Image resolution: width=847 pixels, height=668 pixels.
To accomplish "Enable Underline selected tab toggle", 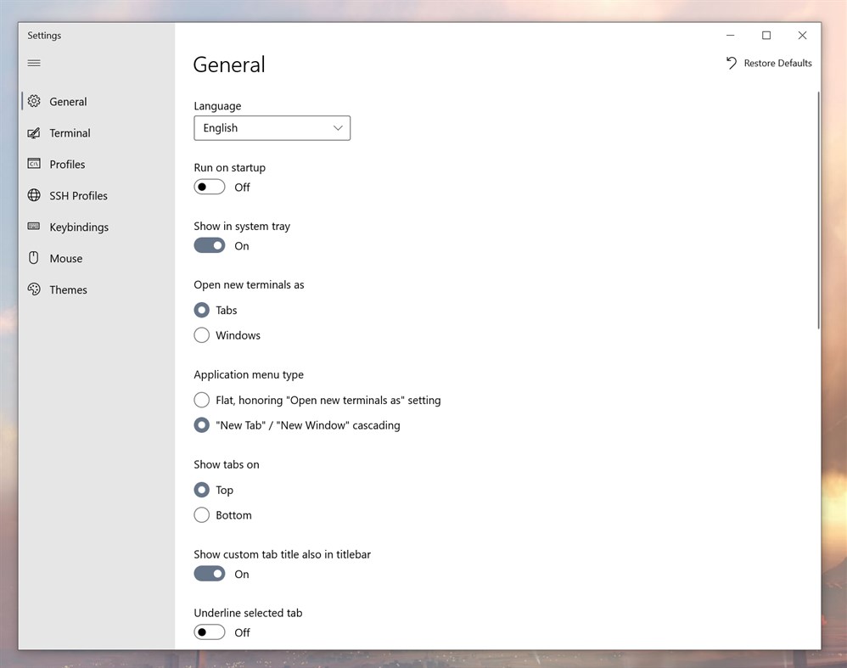I will 210,632.
